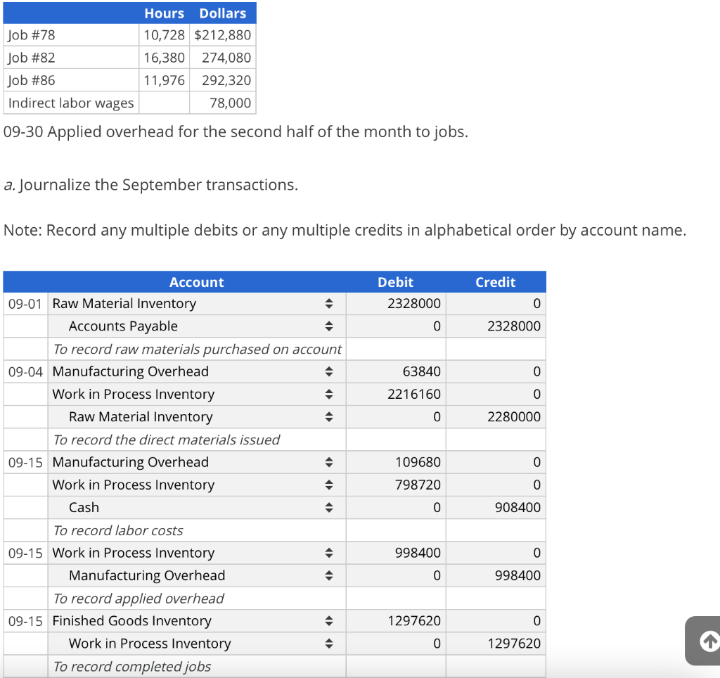Click the Account column header
720x678 pixels.
click(x=196, y=282)
